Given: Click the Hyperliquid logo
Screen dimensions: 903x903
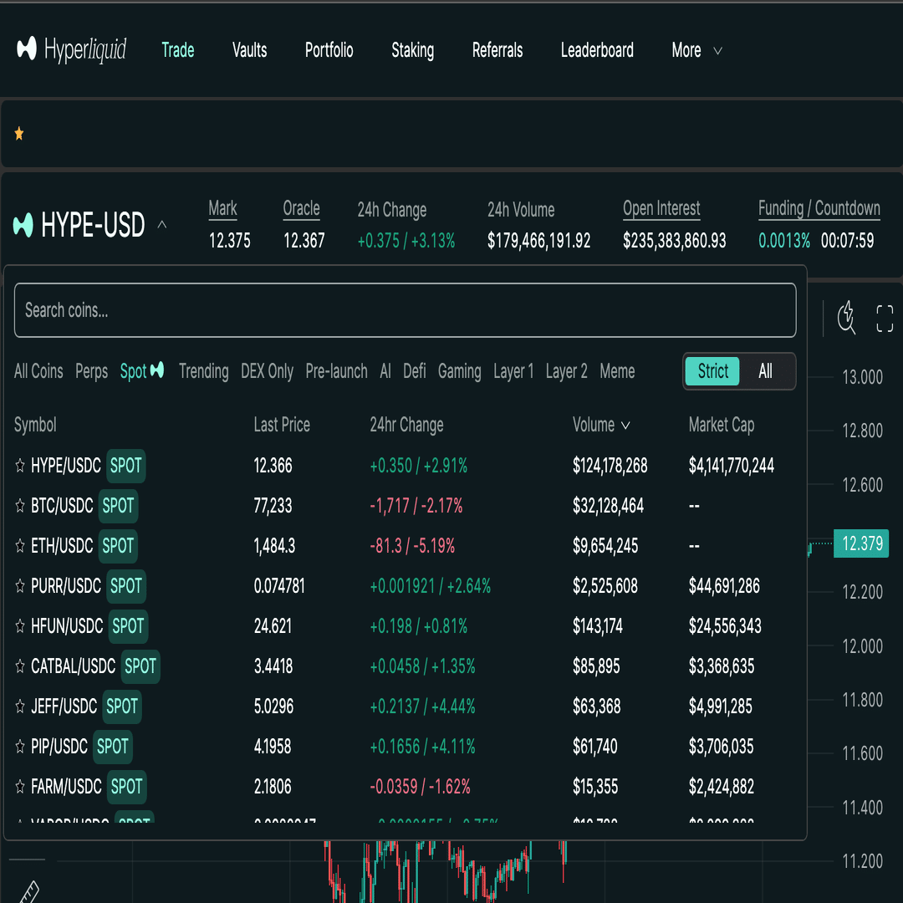Looking at the screenshot, I should 71,49.
